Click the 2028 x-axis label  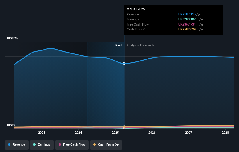click(x=225, y=133)
